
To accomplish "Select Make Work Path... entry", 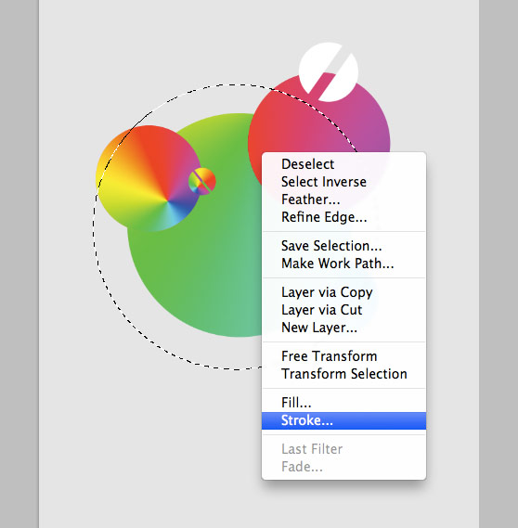I will tap(343, 264).
